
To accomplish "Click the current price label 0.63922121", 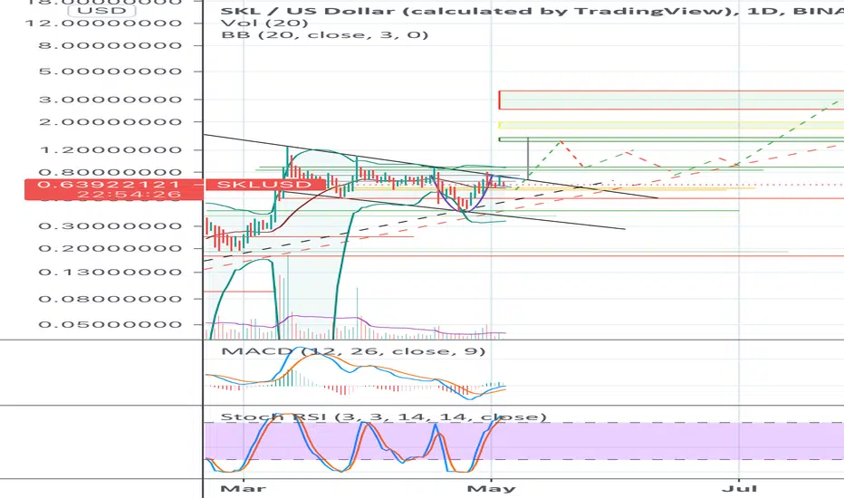I will click(110, 184).
